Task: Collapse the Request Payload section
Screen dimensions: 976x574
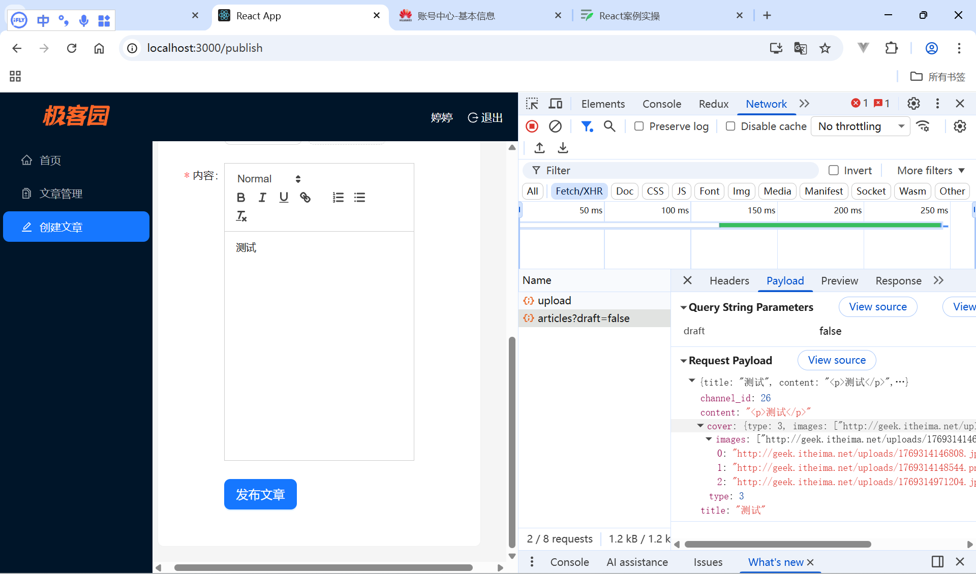Action: [684, 361]
